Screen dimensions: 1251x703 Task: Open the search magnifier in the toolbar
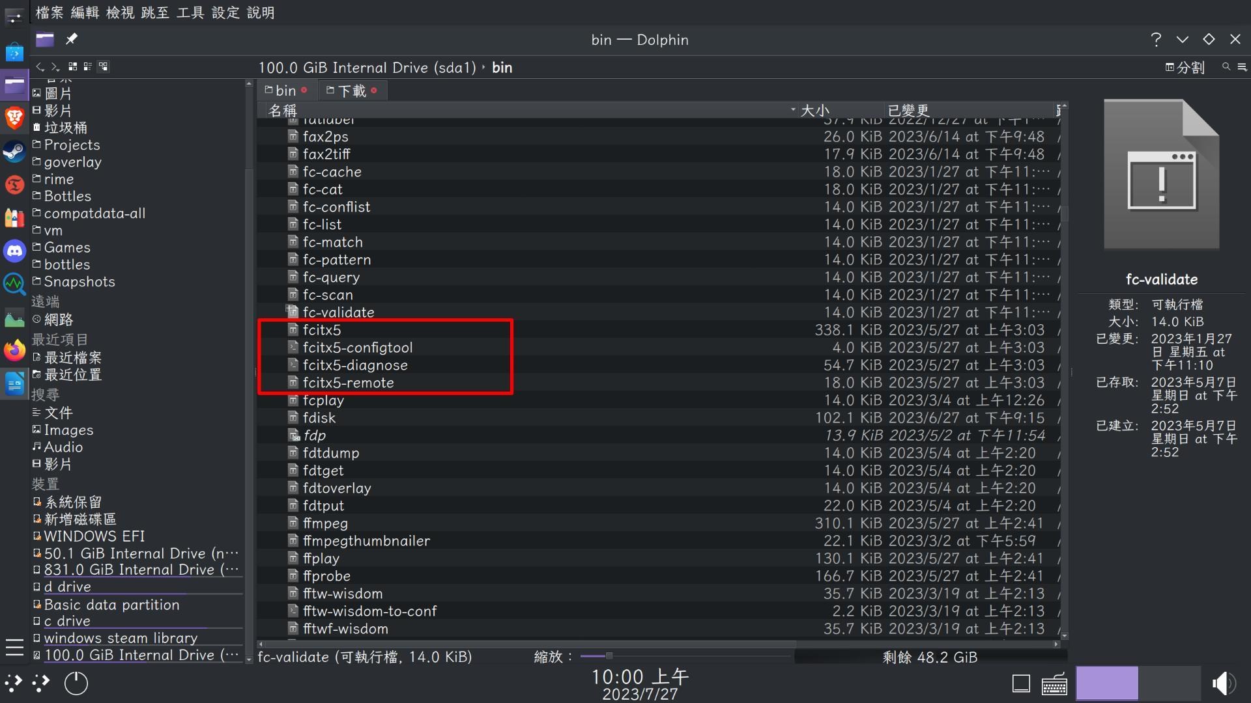pyautogui.click(x=1226, y=67)
